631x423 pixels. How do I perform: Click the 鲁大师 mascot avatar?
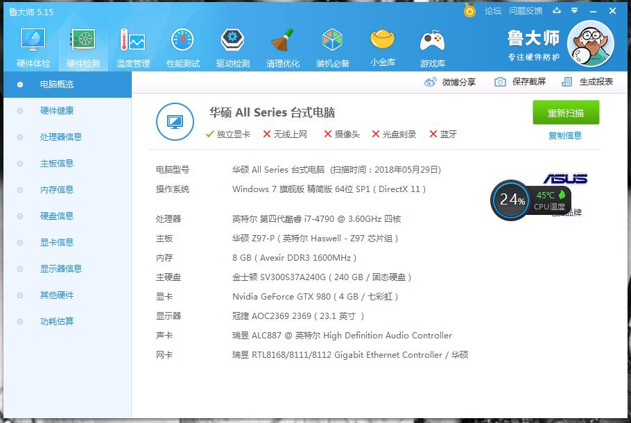[590, 44]
